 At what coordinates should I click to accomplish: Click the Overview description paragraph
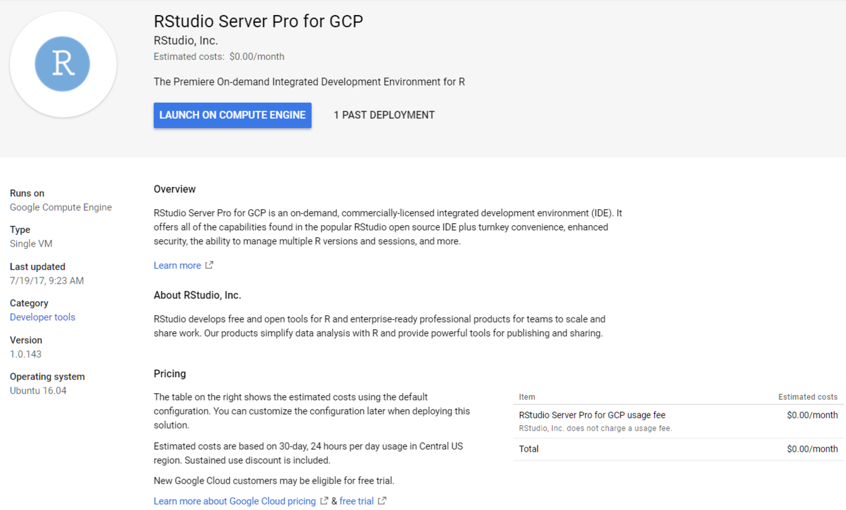coord(388,227)
